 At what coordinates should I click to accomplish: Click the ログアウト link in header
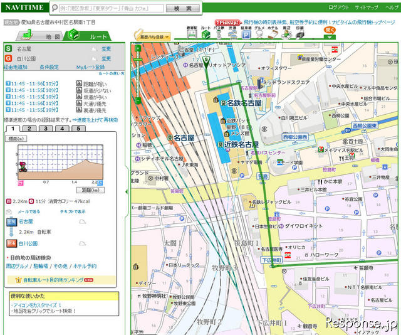(338, 8)
